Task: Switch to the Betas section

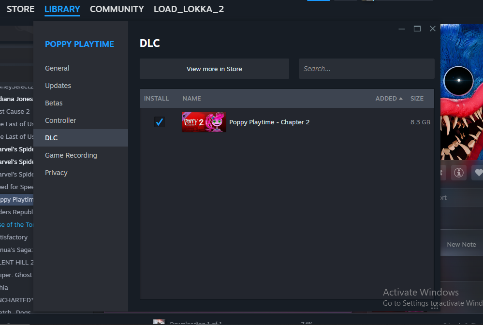Action: pyautogui.click(x=54, y=103)
